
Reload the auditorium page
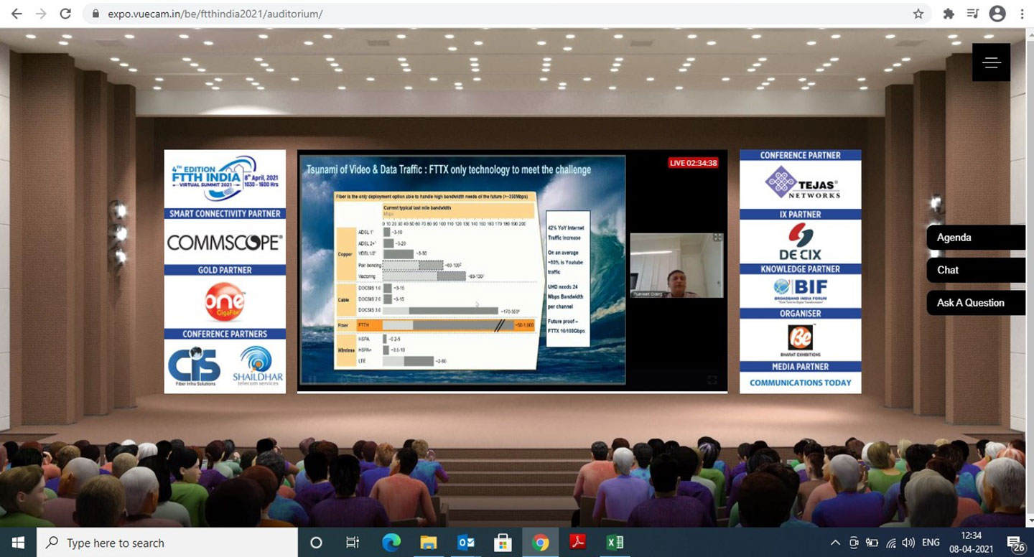pos(65,14)
